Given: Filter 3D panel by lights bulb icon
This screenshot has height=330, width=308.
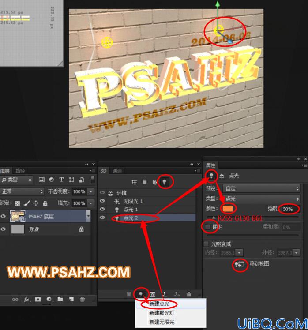Looking at the screenshot, I should click(165, 182).
